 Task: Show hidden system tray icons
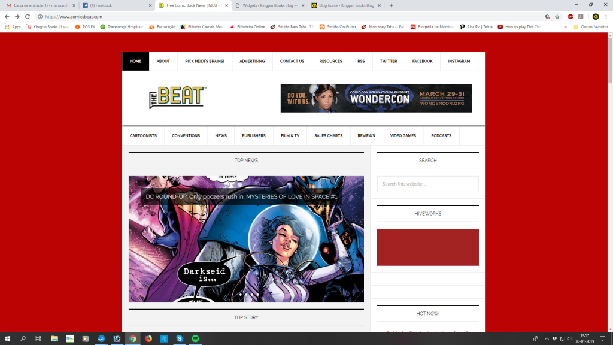tap(547, 338)
